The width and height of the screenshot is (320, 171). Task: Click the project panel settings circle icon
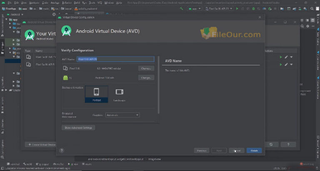pos(54,15)
